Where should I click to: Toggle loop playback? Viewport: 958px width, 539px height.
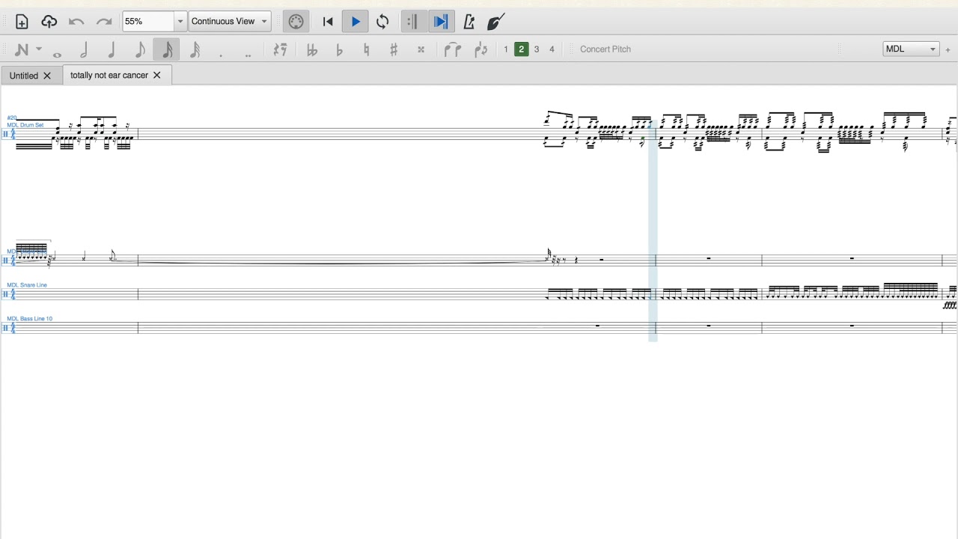(x=383, y=22)
